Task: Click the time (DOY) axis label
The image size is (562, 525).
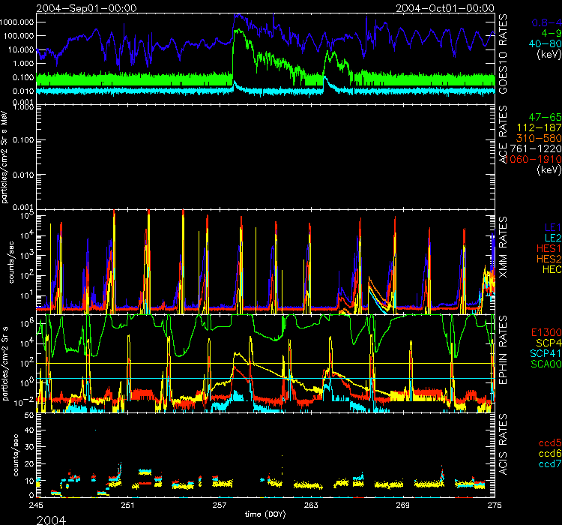Action: (x=266, y=514)
